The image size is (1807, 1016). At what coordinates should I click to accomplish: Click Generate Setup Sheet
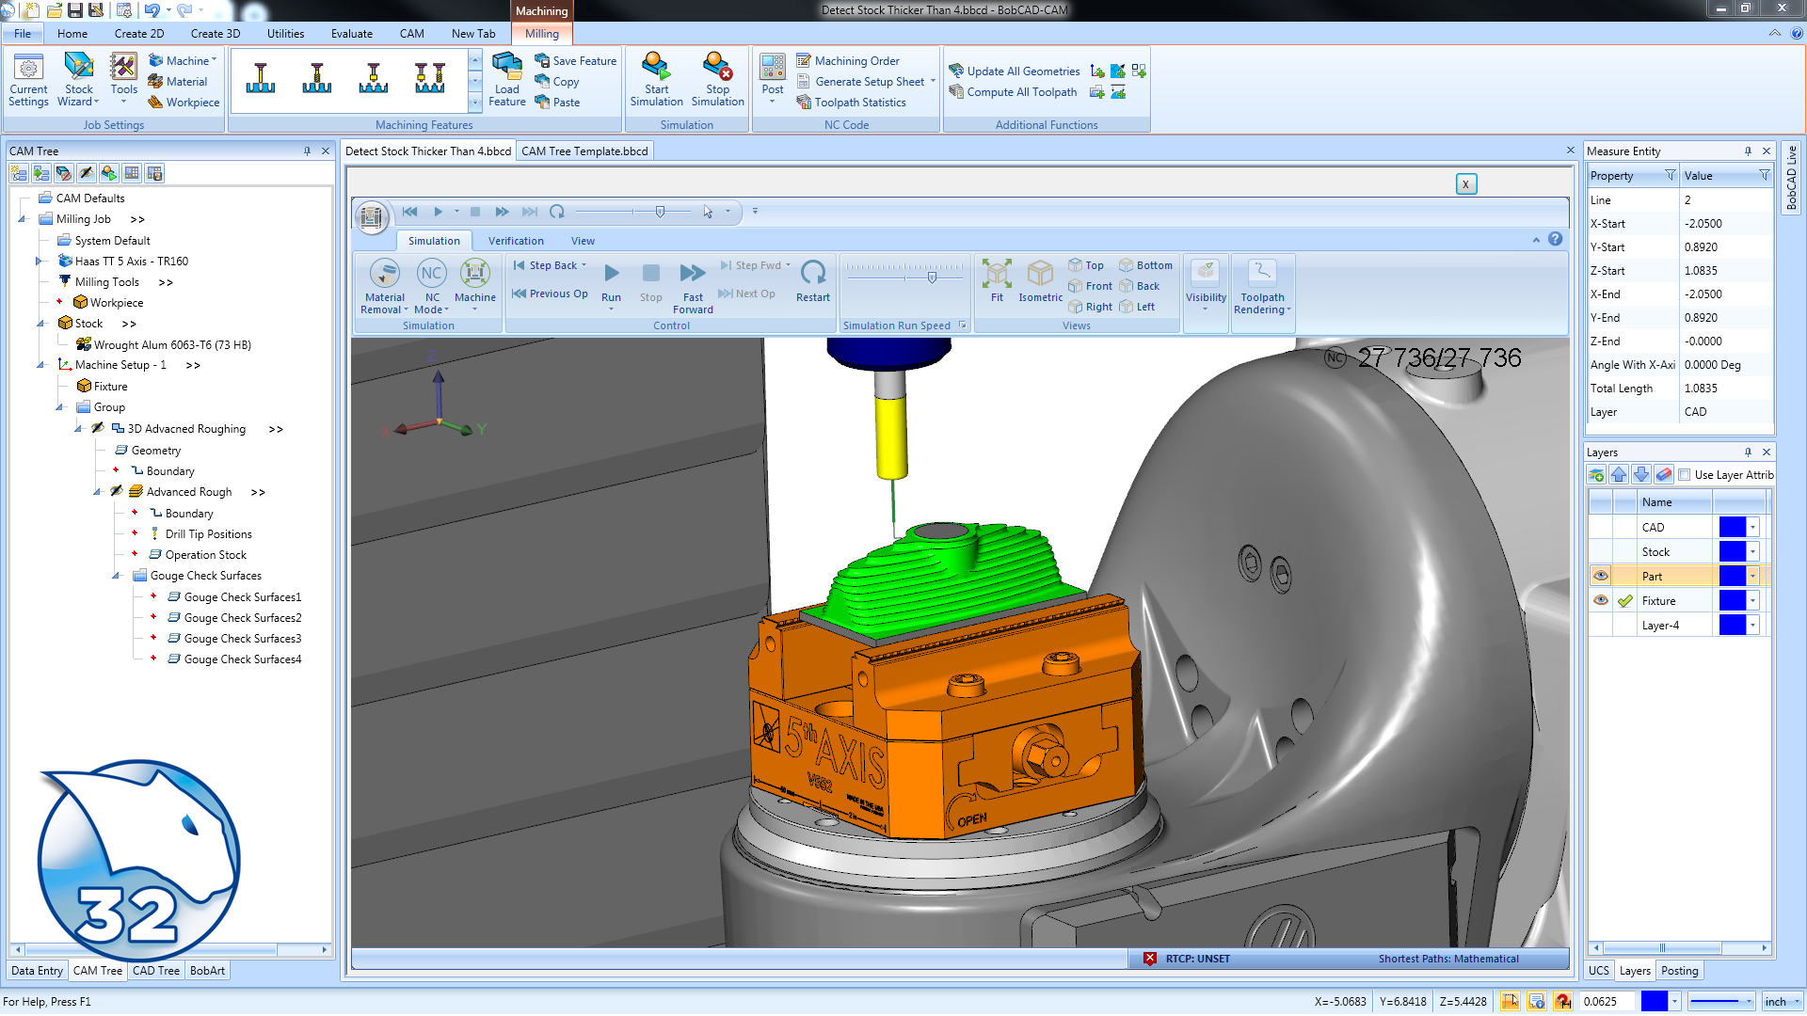(x=869, y=82)
